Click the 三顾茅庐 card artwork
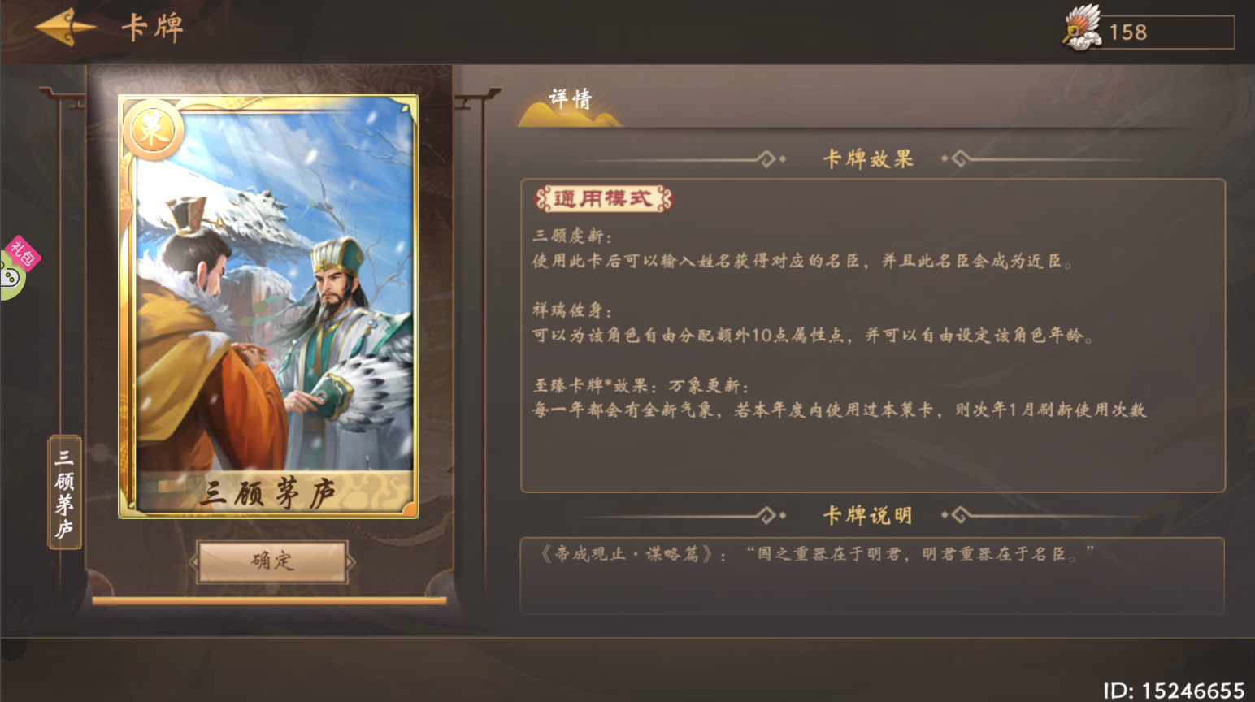 pyautogui.click(x=268, y=306)
